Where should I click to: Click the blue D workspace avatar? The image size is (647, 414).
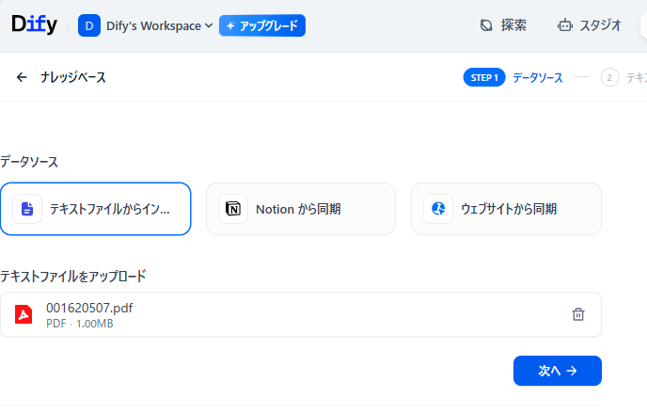pos(89,25)
